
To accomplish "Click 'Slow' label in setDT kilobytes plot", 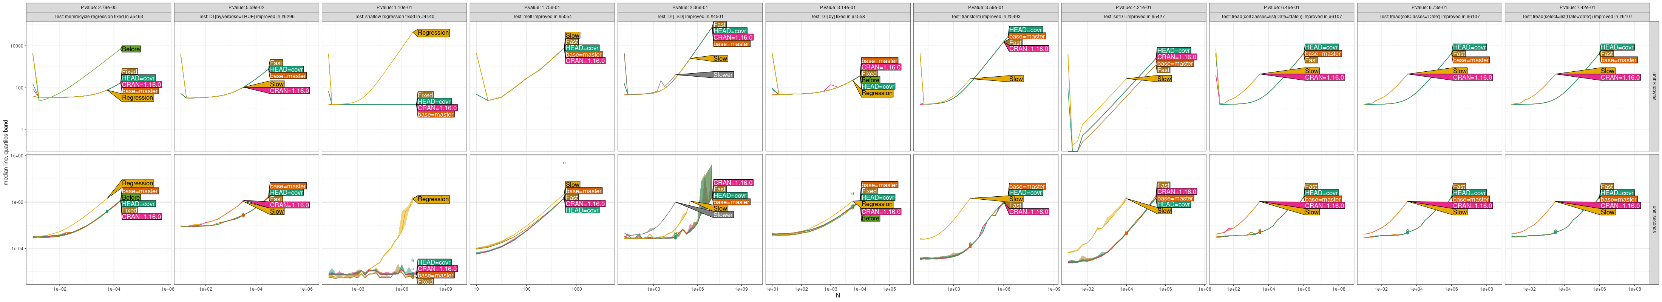I will [x=1164, y=79].
